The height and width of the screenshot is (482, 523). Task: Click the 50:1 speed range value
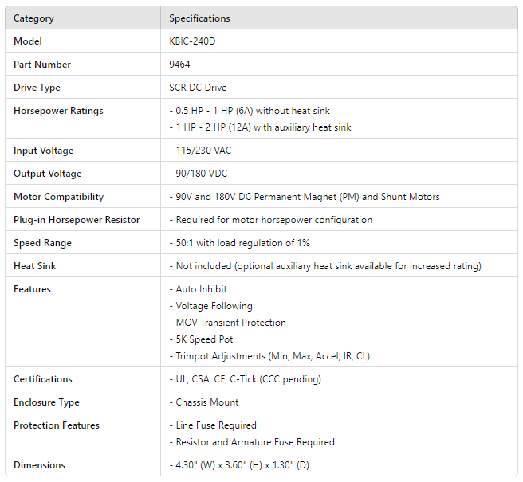239,243
